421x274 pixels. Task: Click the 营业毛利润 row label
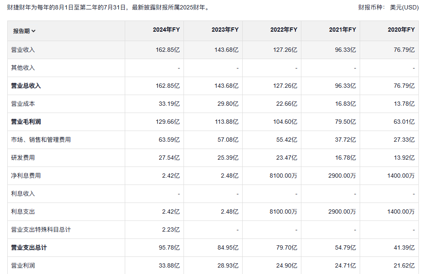[x=26, y=122]
